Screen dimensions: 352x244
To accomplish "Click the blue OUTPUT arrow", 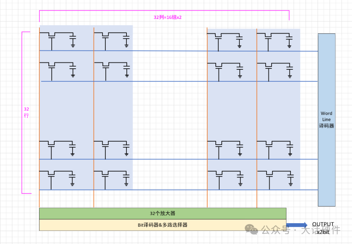I will pos(297,225).
